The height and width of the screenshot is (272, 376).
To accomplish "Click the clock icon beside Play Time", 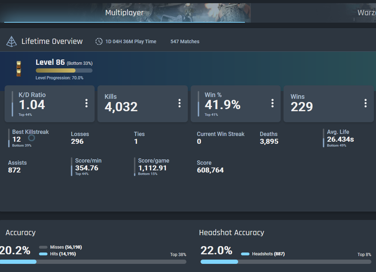I will click(99, 41).
